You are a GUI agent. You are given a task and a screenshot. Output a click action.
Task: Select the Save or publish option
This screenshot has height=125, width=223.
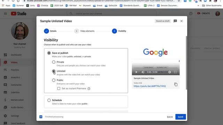(49, 53)
